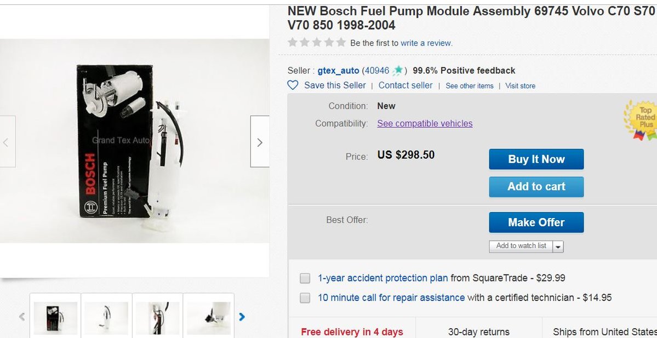Screen dimensions: 657x338
Task: Click Add to watch list
Action: tap(519, 246)
